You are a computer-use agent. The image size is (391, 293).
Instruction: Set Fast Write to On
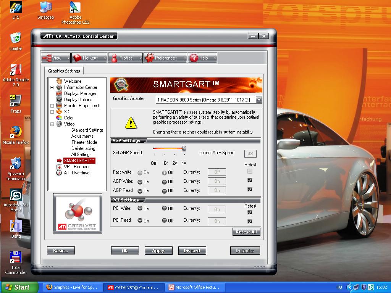pos(140,173)
